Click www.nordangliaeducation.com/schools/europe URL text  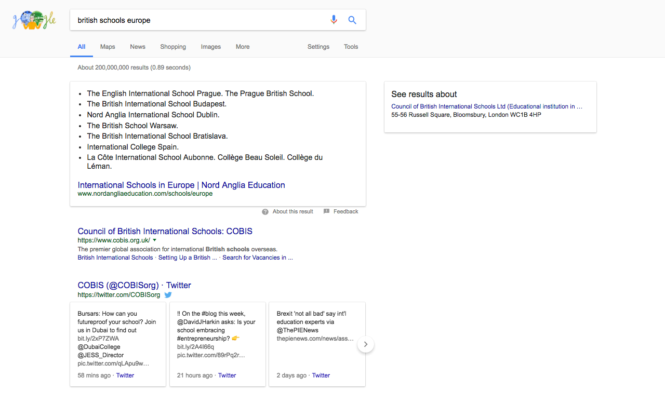pyautogui.click(x=145, y=194)
